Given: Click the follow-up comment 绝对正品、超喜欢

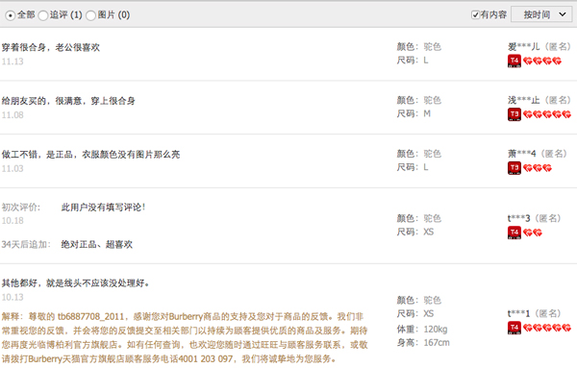Looking at the screenshot, I should pos(97,244).
